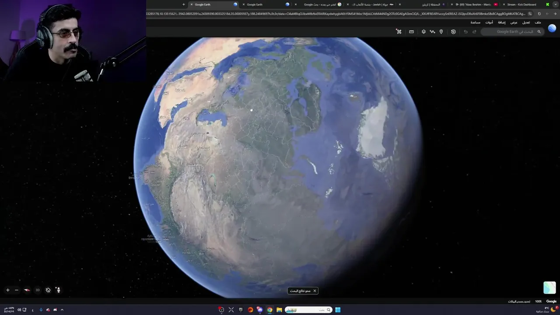The image size is (560, 315).
Task: Open Google Chrome from the taskbar
Action: click(269, 310)
